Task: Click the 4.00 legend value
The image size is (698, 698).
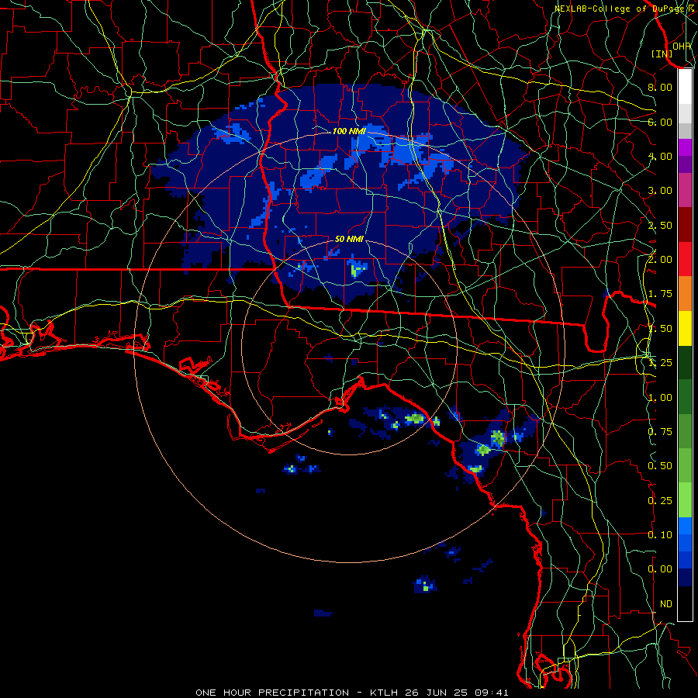Action: 660,156
